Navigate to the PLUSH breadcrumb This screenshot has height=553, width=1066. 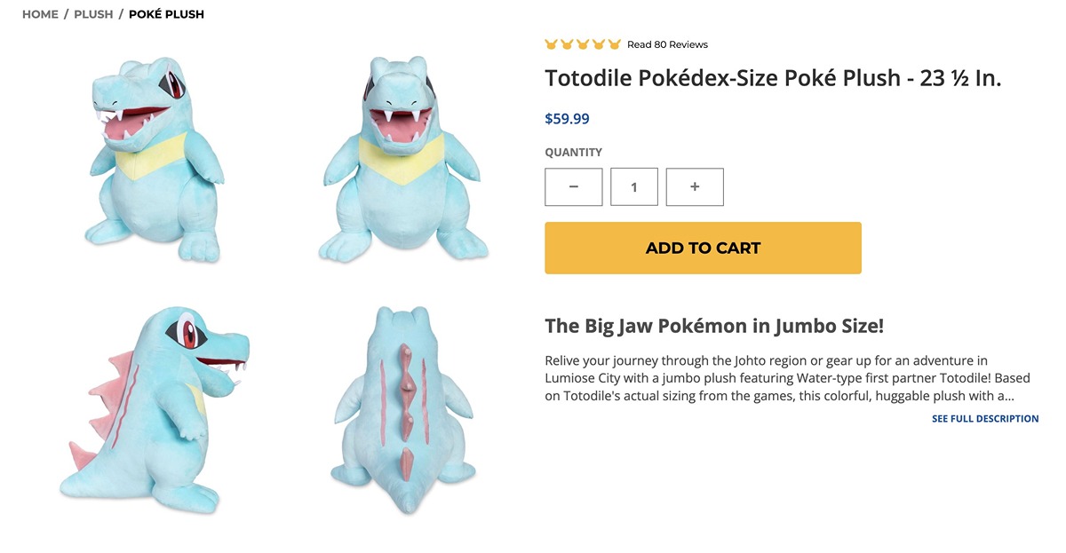coord(93,14)
